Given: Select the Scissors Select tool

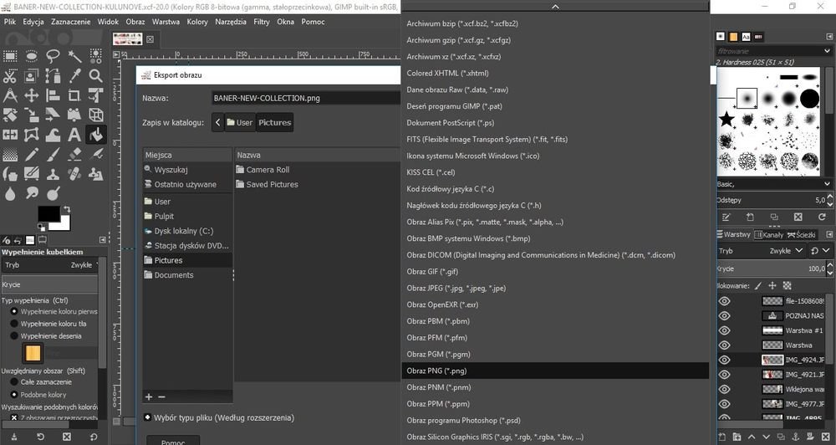Looking at the screenshot, I should 10,76.
